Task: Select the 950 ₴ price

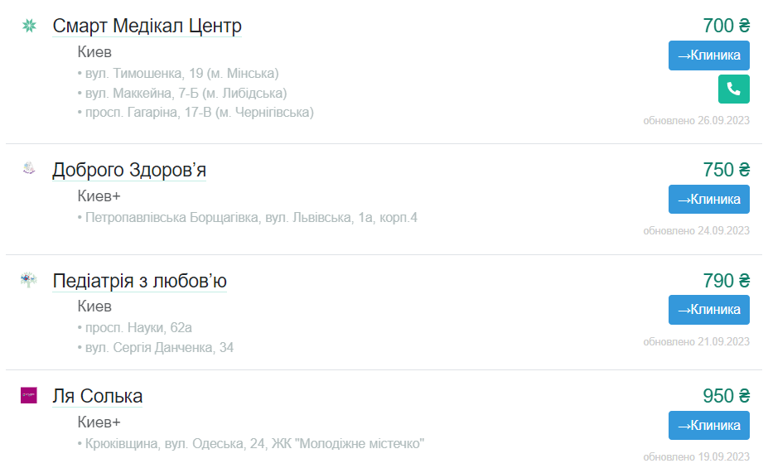Action: [727, 396]
